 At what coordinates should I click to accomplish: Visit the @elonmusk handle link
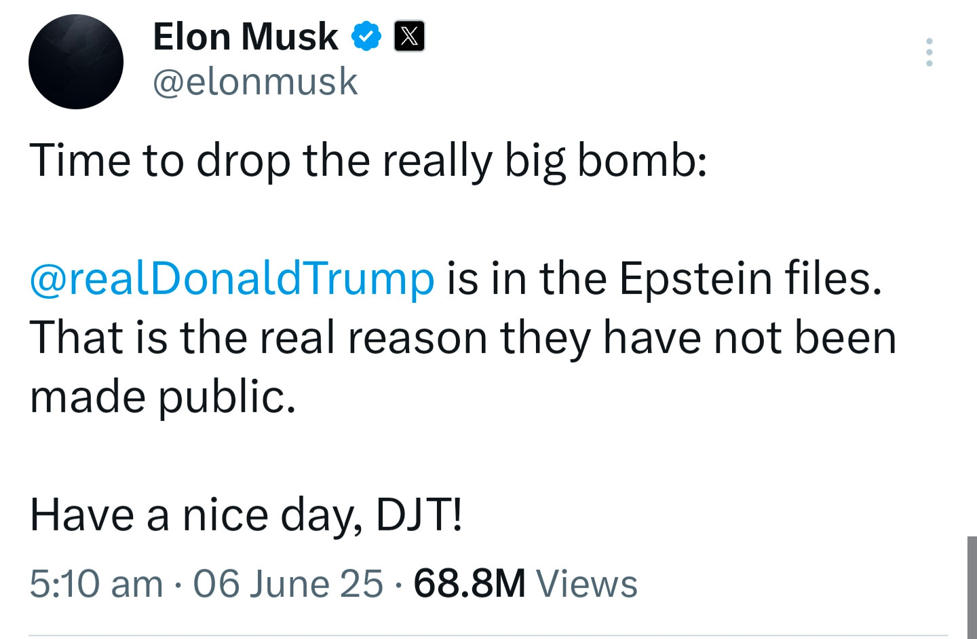pos(255,82)
